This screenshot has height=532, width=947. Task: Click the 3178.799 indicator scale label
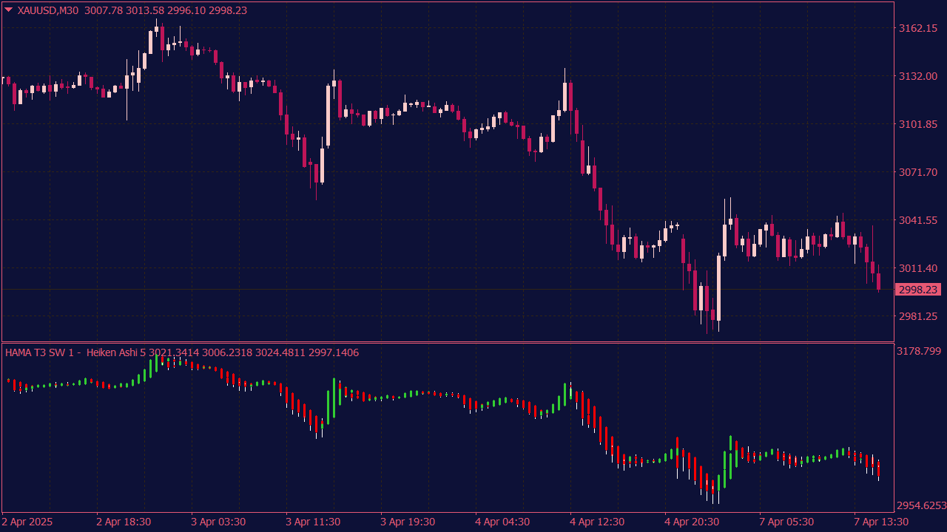point(920,351)
